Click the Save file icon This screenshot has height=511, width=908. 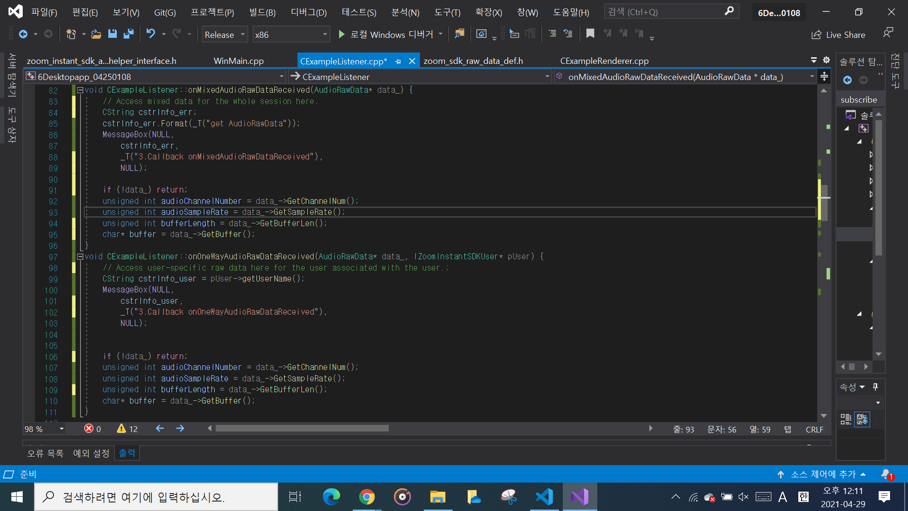[112, 34]
